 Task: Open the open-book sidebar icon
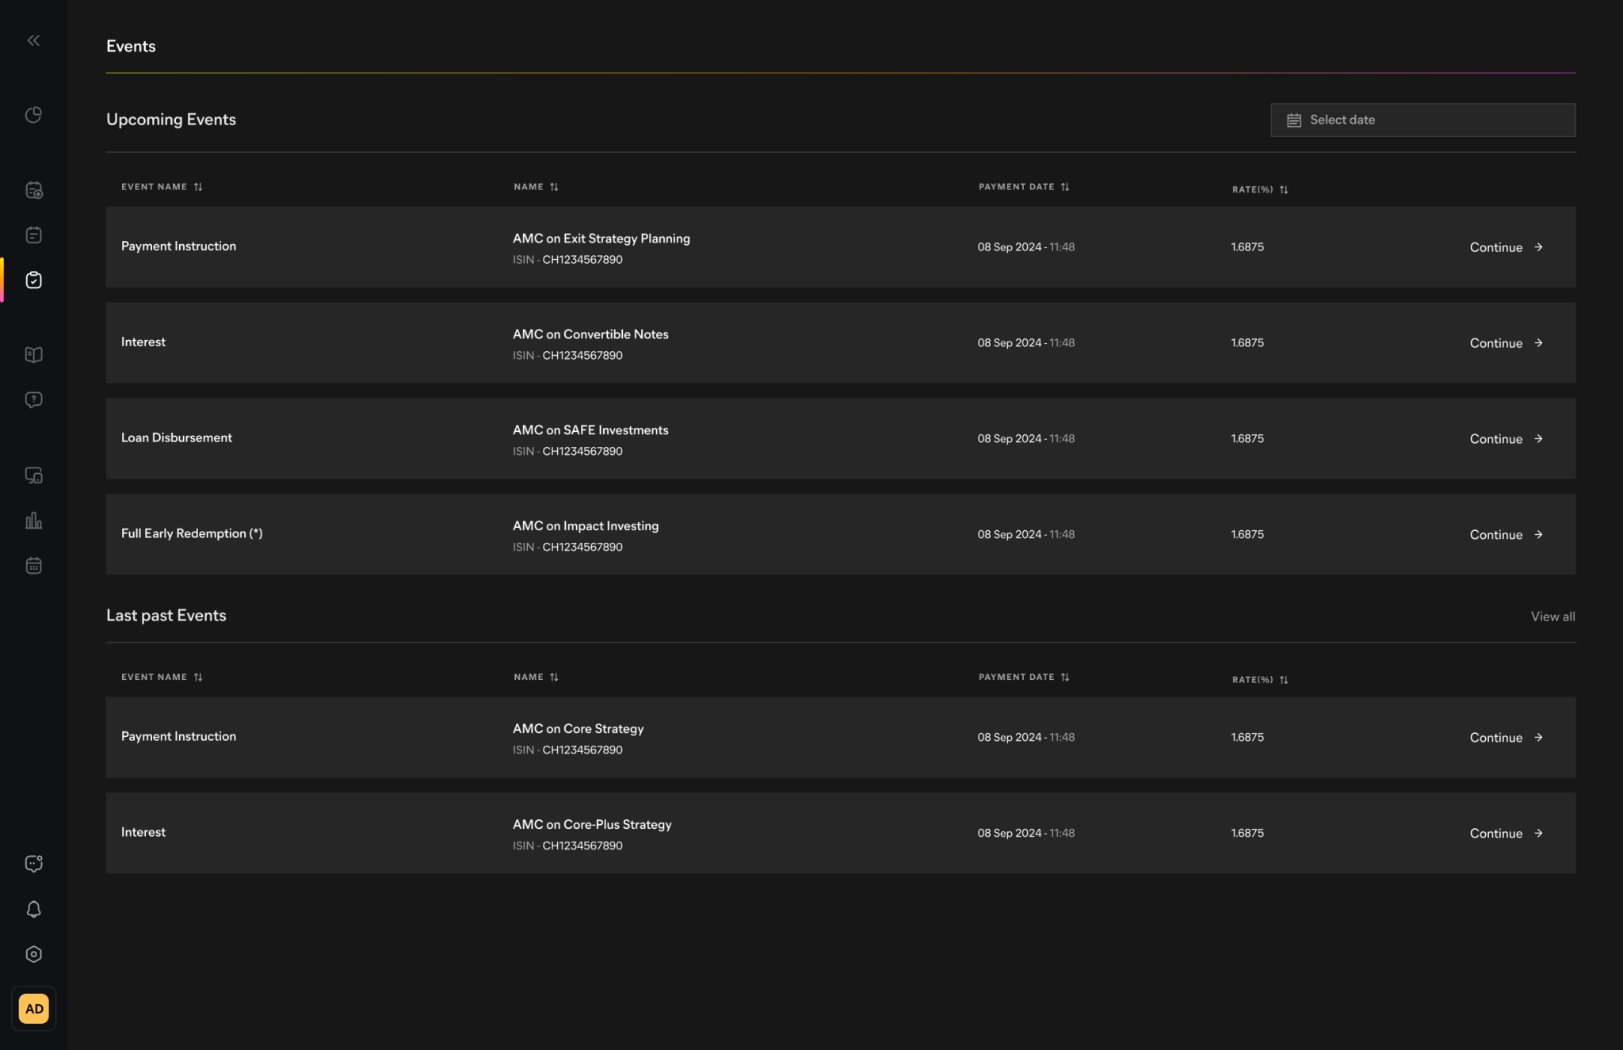click(x=33, y=354)
